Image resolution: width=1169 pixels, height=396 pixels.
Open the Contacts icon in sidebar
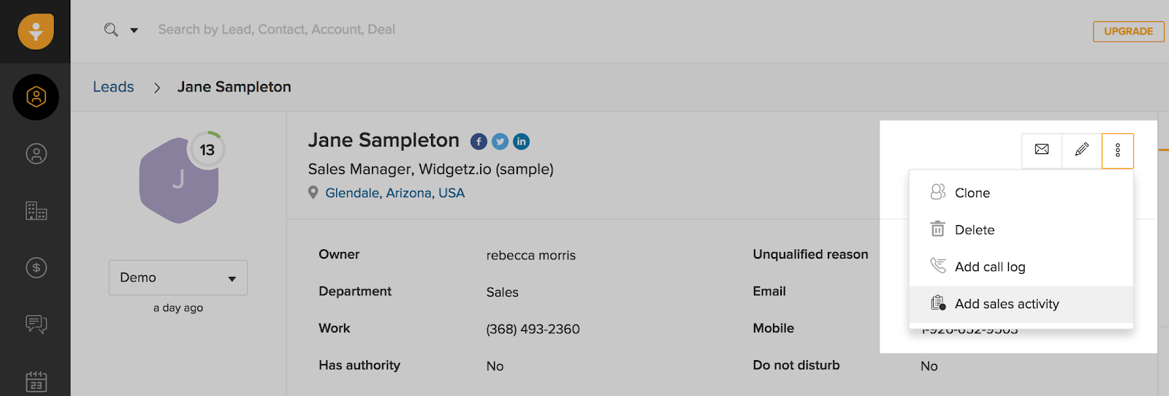[x=36, y=154]
